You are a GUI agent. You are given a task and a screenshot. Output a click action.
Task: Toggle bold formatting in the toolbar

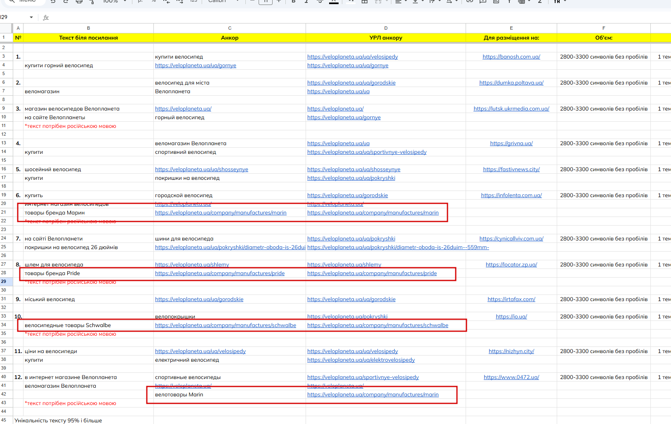(x=293, y=1)
